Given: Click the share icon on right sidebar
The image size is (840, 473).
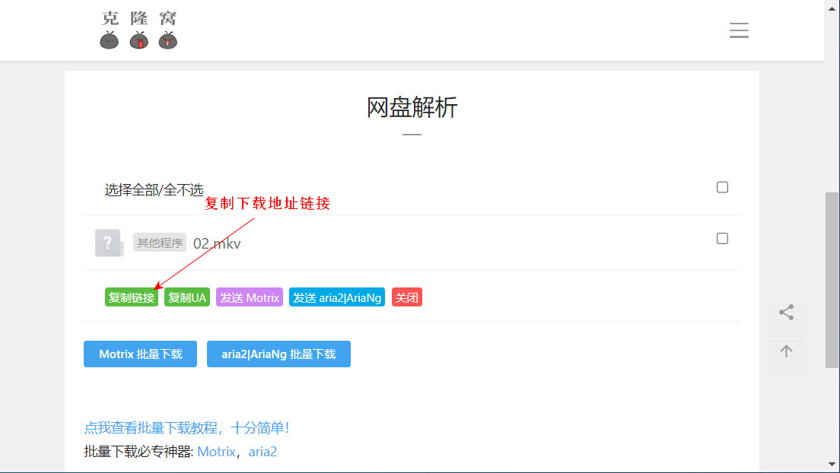Looking at the screenshot, I should [786, 313].
